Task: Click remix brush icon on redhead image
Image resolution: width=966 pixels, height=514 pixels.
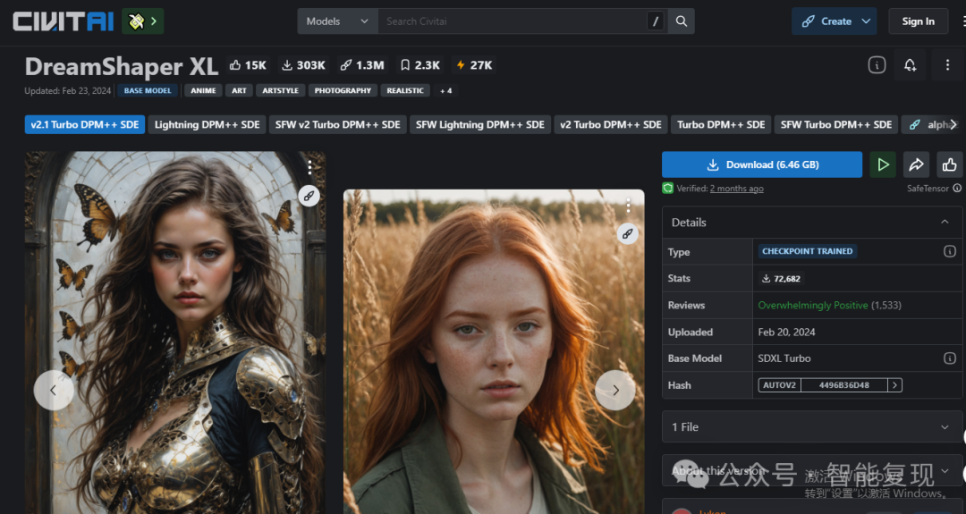Action: point(628,234)
